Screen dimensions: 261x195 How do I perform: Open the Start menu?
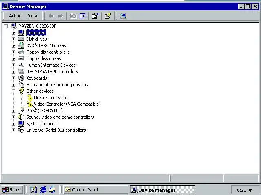(x=12, y=190)
